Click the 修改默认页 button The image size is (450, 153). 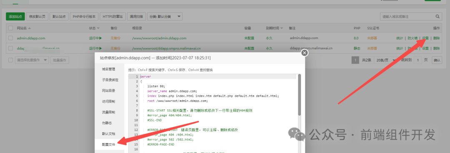coord(37,17)
